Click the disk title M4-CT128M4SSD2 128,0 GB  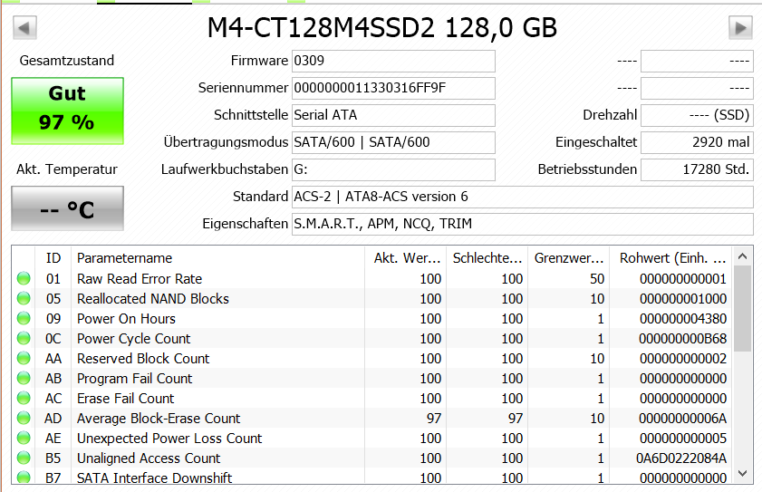pos(382,28)
